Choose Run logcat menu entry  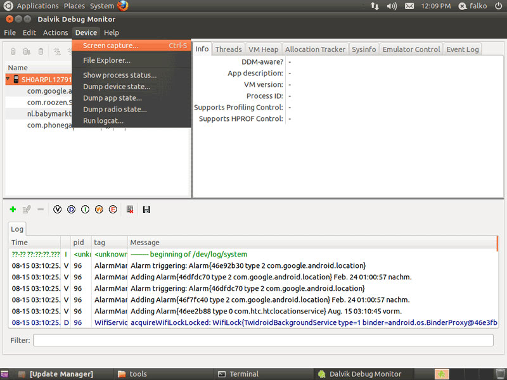click(x=103, y=120)
